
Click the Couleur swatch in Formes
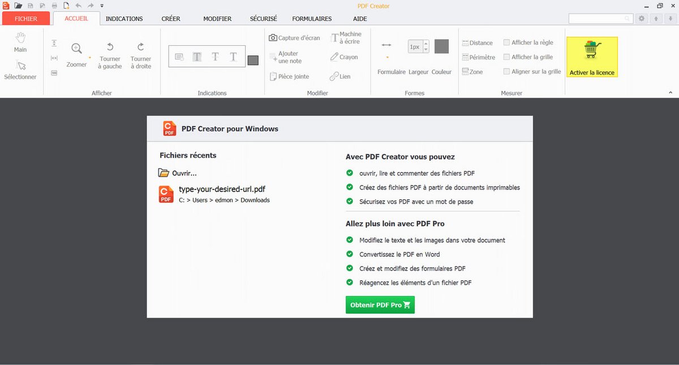click(x=441, y=46)
